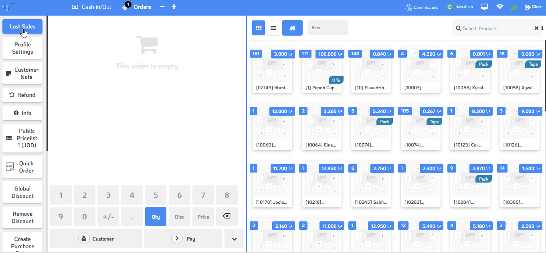Add new order with plus icon
The width and height of the screenshot is (546, 253).
point(174,7)
